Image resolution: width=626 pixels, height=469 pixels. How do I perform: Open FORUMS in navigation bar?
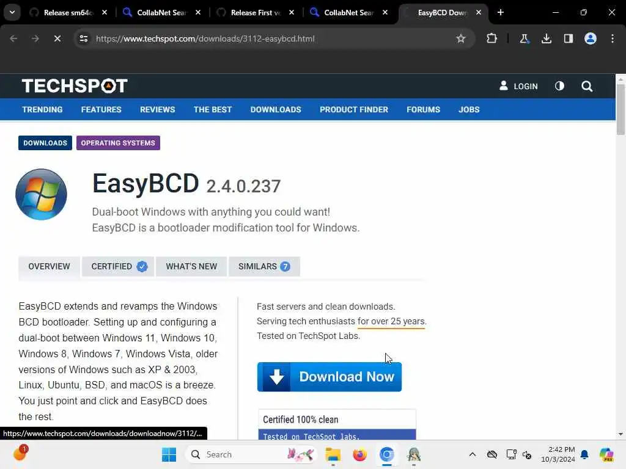point(423,110)
